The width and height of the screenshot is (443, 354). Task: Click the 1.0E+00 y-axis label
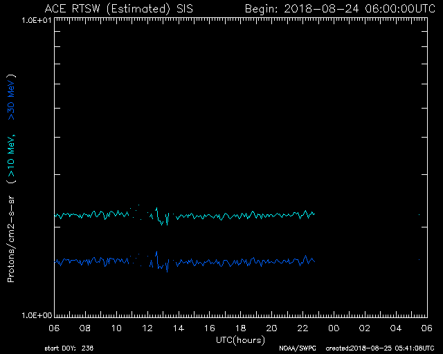pyautogui.click(x=36, y=315)
